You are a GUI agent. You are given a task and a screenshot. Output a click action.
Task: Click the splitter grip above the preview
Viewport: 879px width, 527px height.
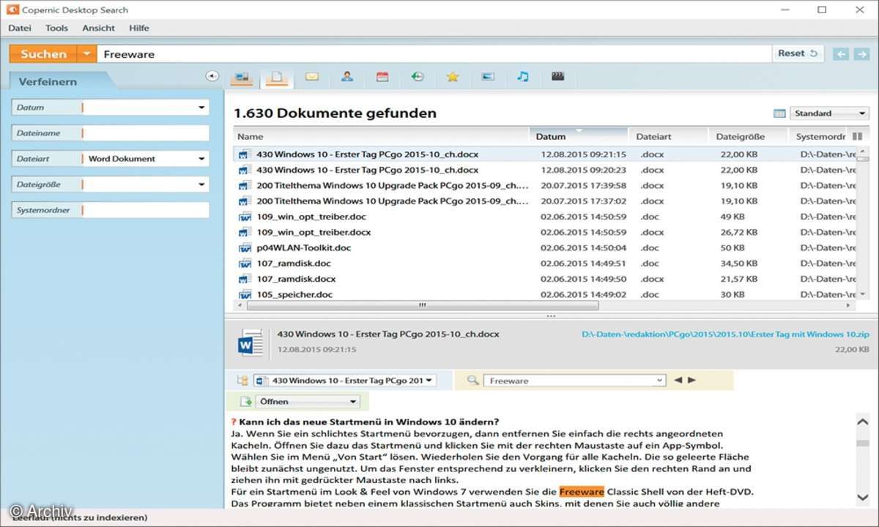pos(551,316)
